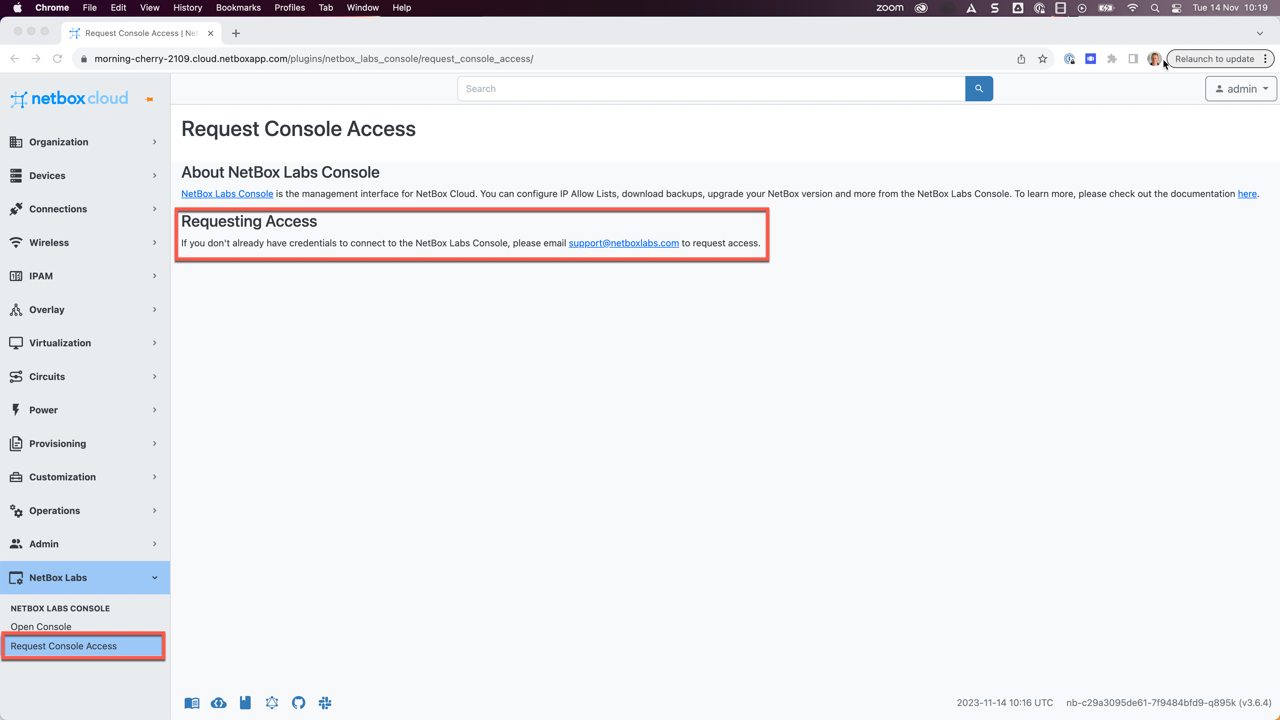Click the NetBox Labs Console link
The width and height of the screenshot is (1280, 720).
point(227,193)
